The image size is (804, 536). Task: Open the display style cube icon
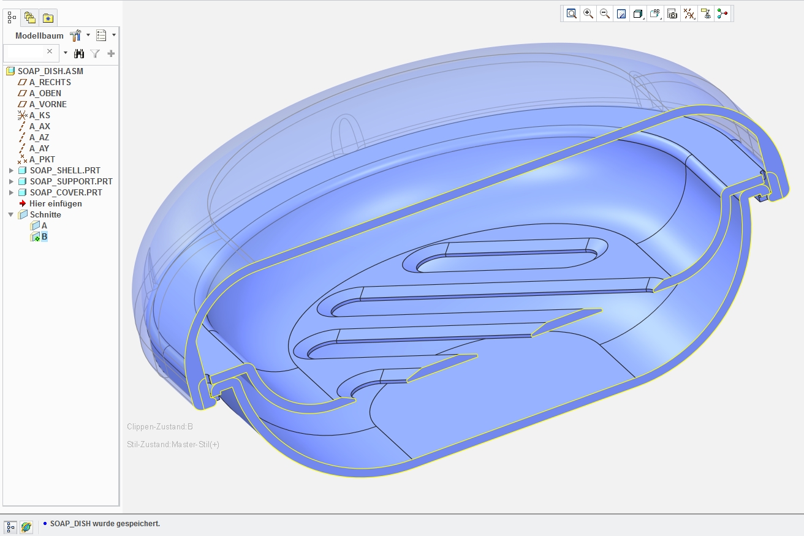638,13
